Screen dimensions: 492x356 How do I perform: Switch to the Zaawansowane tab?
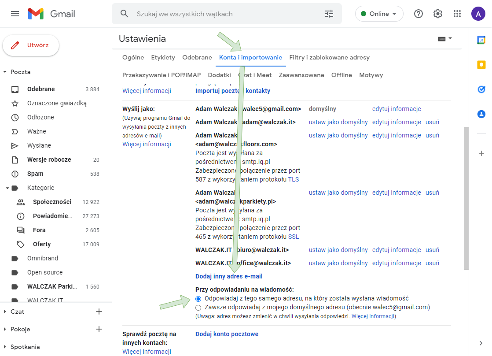[x=301, y=75]
